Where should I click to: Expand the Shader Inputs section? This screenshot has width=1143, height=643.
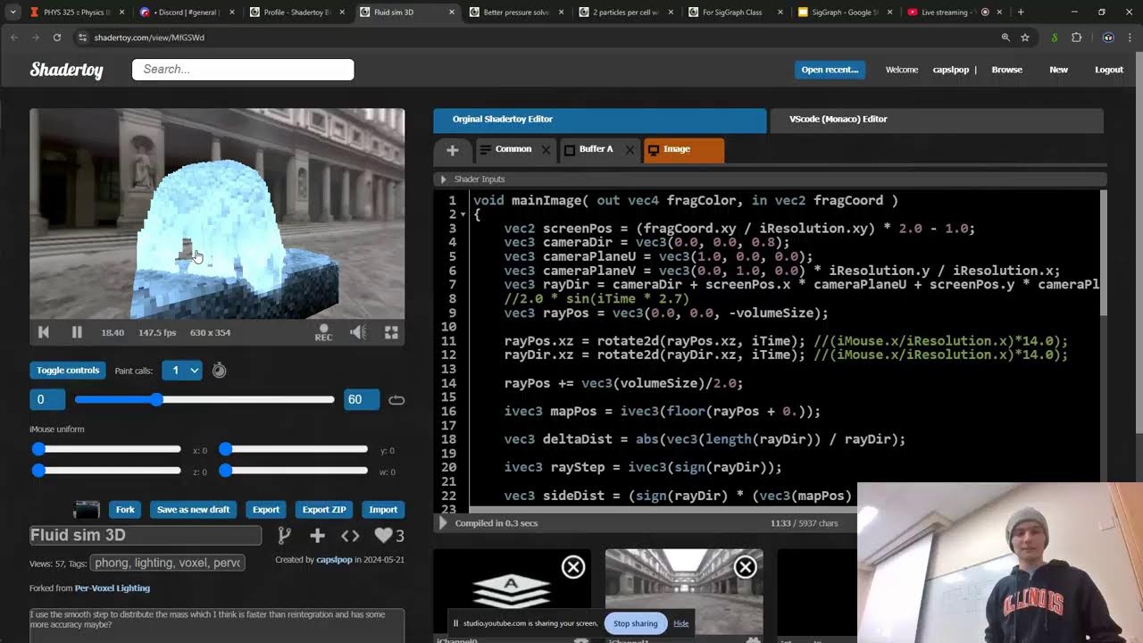[x=444, y=180]
